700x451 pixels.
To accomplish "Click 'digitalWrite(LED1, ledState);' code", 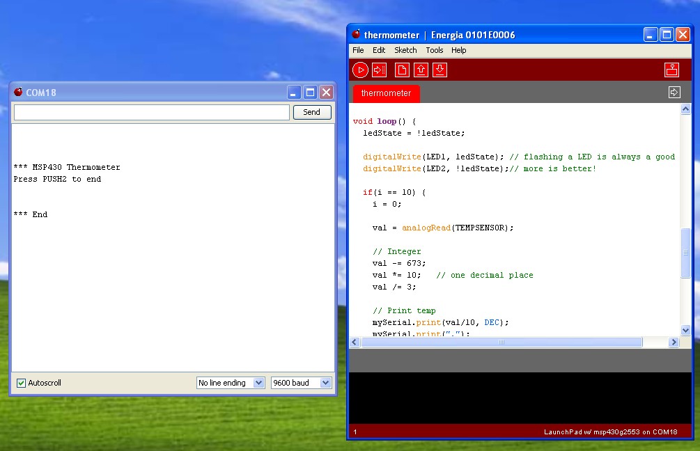I will [433, 157].
